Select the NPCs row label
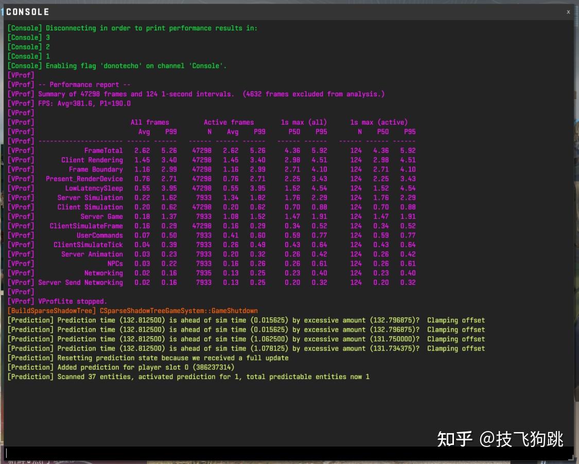 click(115, 263)
